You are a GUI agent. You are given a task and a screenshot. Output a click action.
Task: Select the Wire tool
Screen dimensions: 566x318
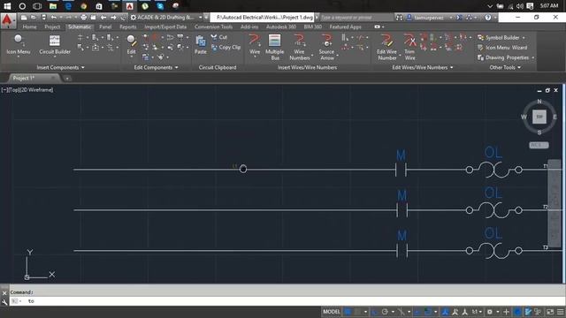pos(255,44)
